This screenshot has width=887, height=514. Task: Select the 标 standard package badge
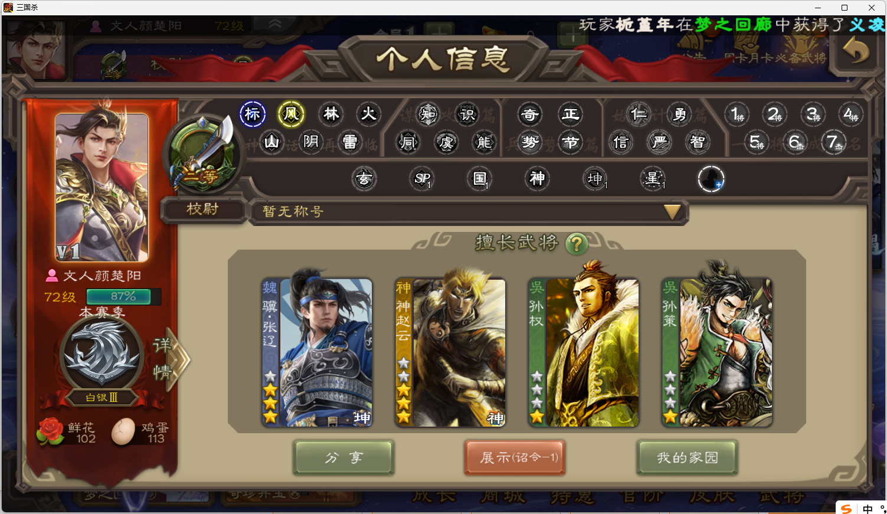coord(253,114)
